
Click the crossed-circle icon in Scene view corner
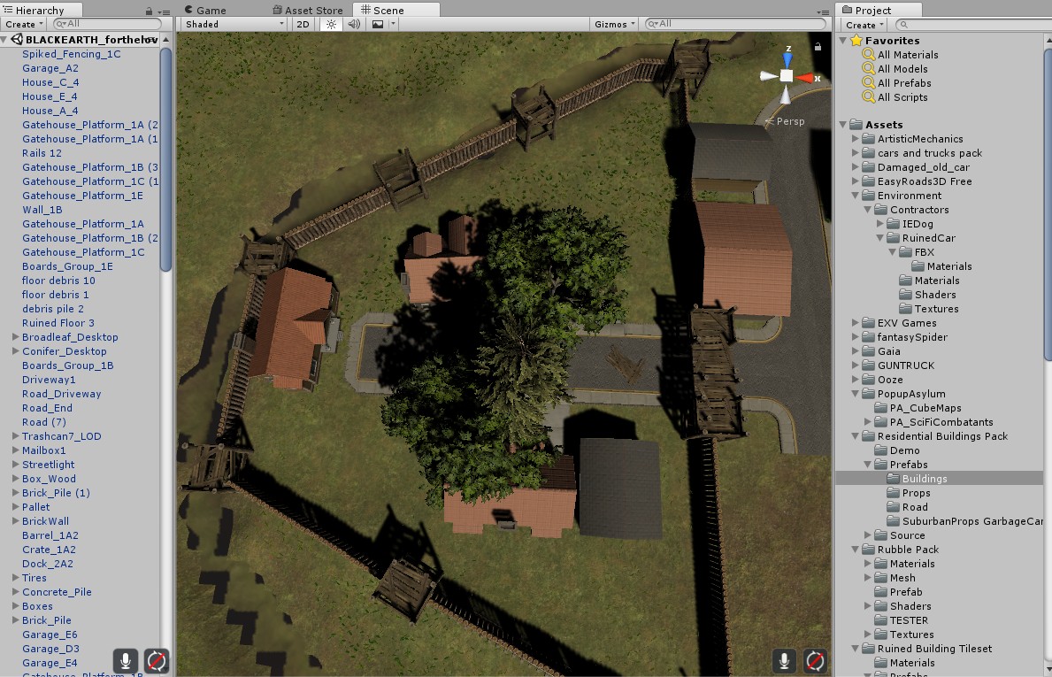815,660
